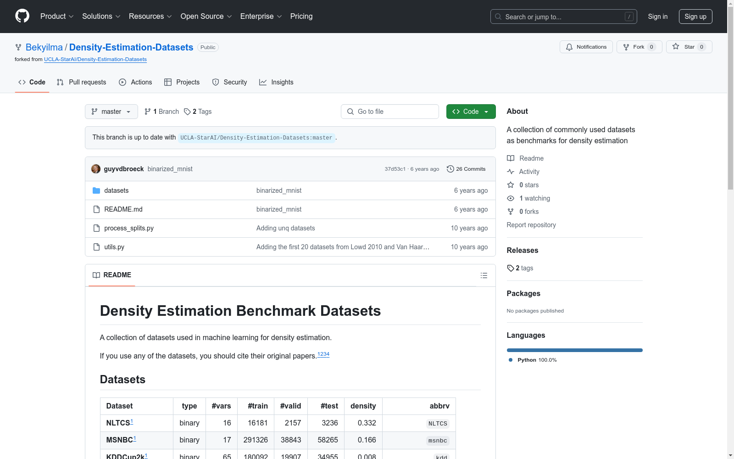Open the master branch dropdown
Image resolution: width=734 pixels, height=459 pixels.
tap(111, 112)
